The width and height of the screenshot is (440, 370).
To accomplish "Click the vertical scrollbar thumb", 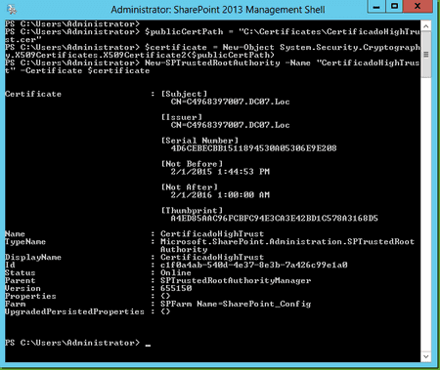I will tap(425, 55).
